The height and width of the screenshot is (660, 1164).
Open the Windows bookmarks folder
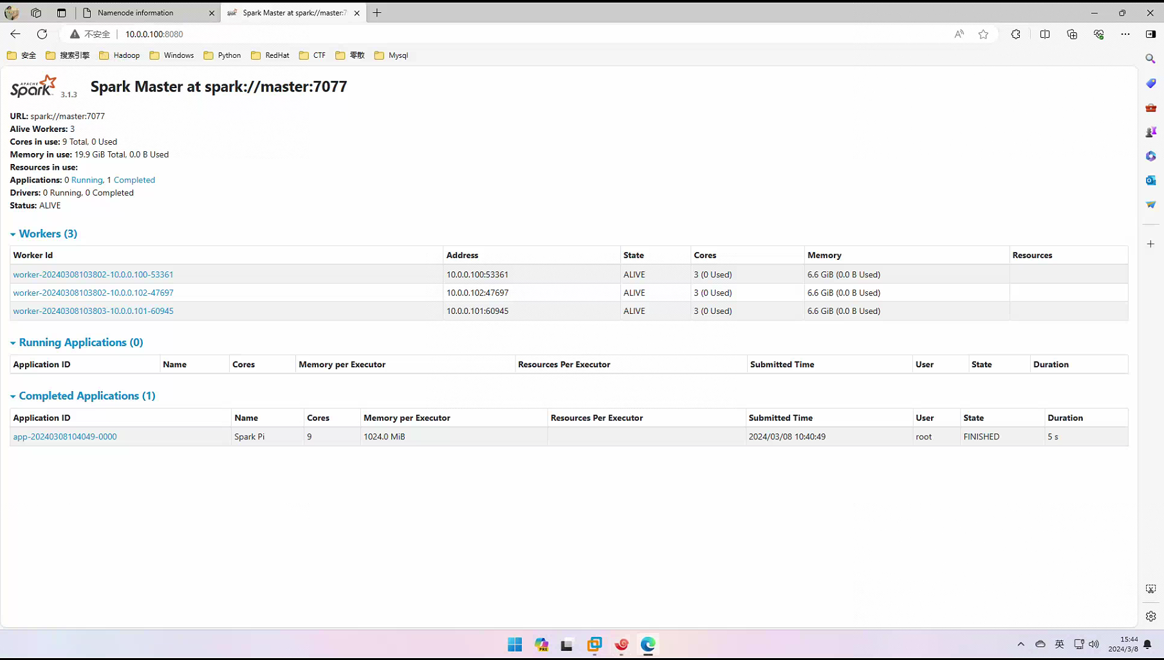(x=172, y=55)
